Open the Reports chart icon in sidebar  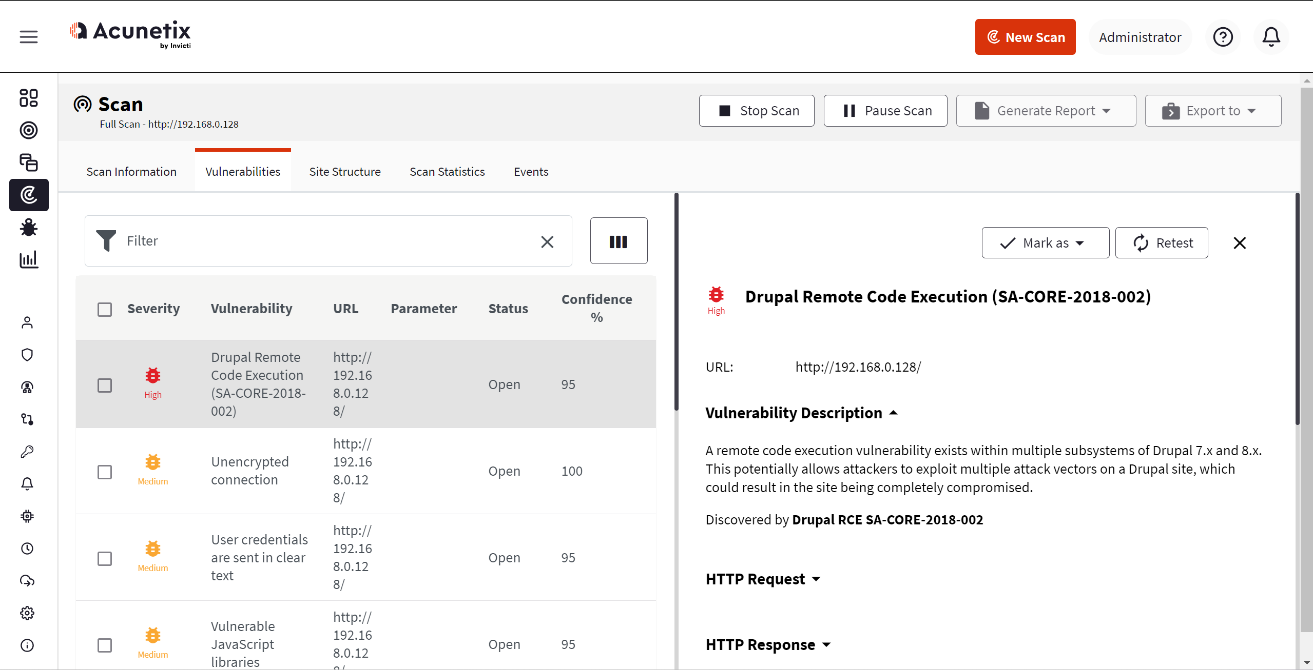click(x=29, y=259)
